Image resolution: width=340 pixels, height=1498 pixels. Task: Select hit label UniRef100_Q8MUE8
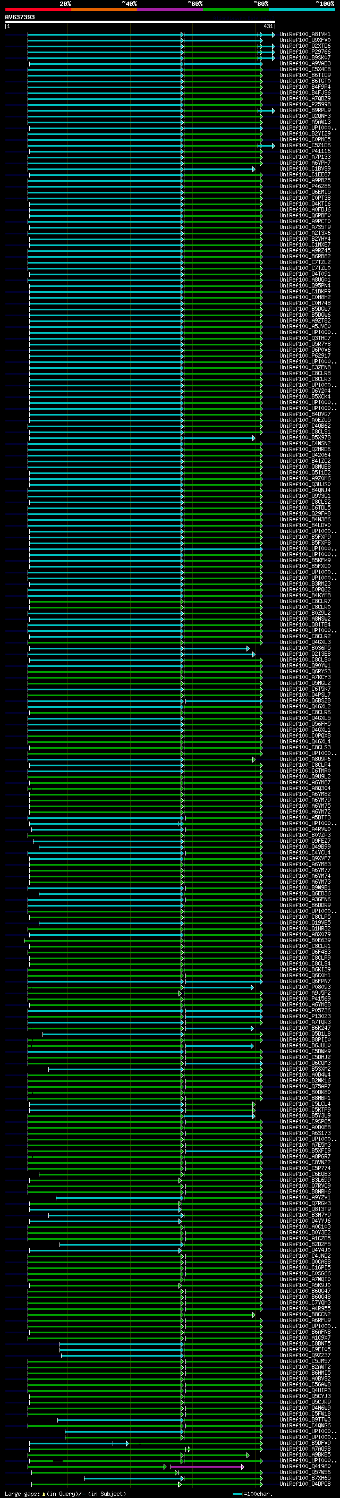(x=304, y=467)
